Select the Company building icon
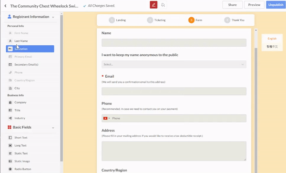The image size is (286, 173). pyautogui.click(x=10, y=102)
